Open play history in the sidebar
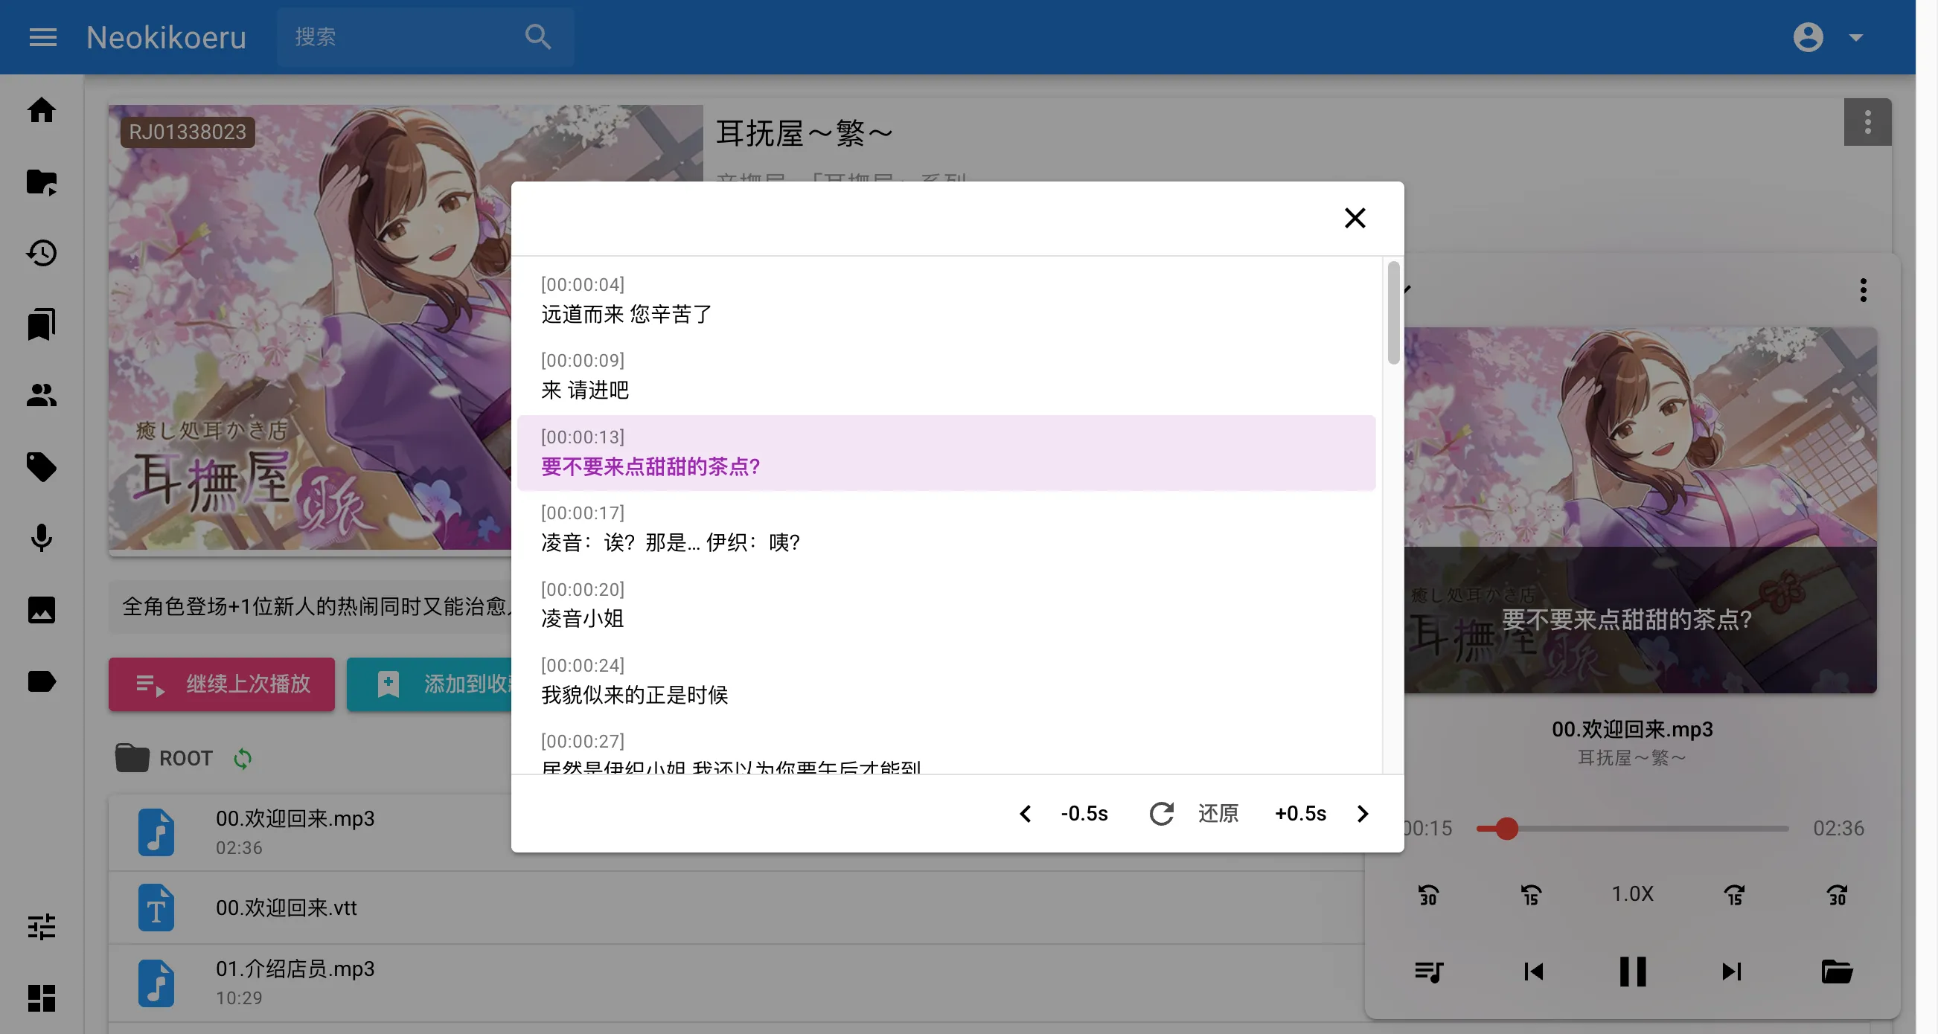1938x1034 pixels. click(42, 254)
